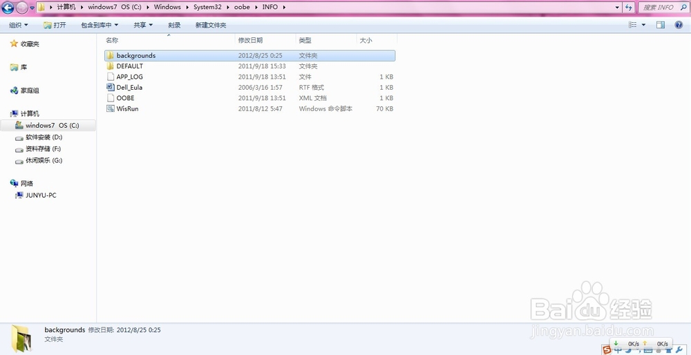Click the INFO breadcrumb segment

(270, 7)
